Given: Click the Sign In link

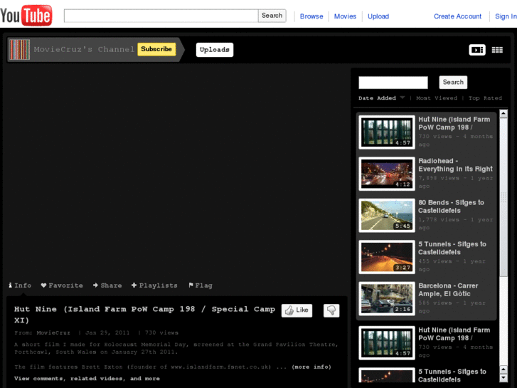Looking at the screenshot, I should click(506, 16).
